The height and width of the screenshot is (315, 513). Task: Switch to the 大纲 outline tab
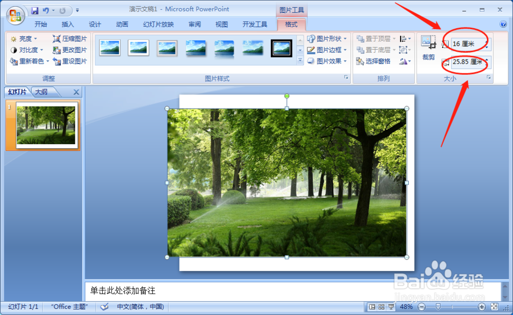(42, 92)
